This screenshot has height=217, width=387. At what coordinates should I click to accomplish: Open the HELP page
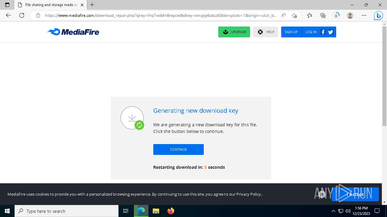[x=265, y=32]
